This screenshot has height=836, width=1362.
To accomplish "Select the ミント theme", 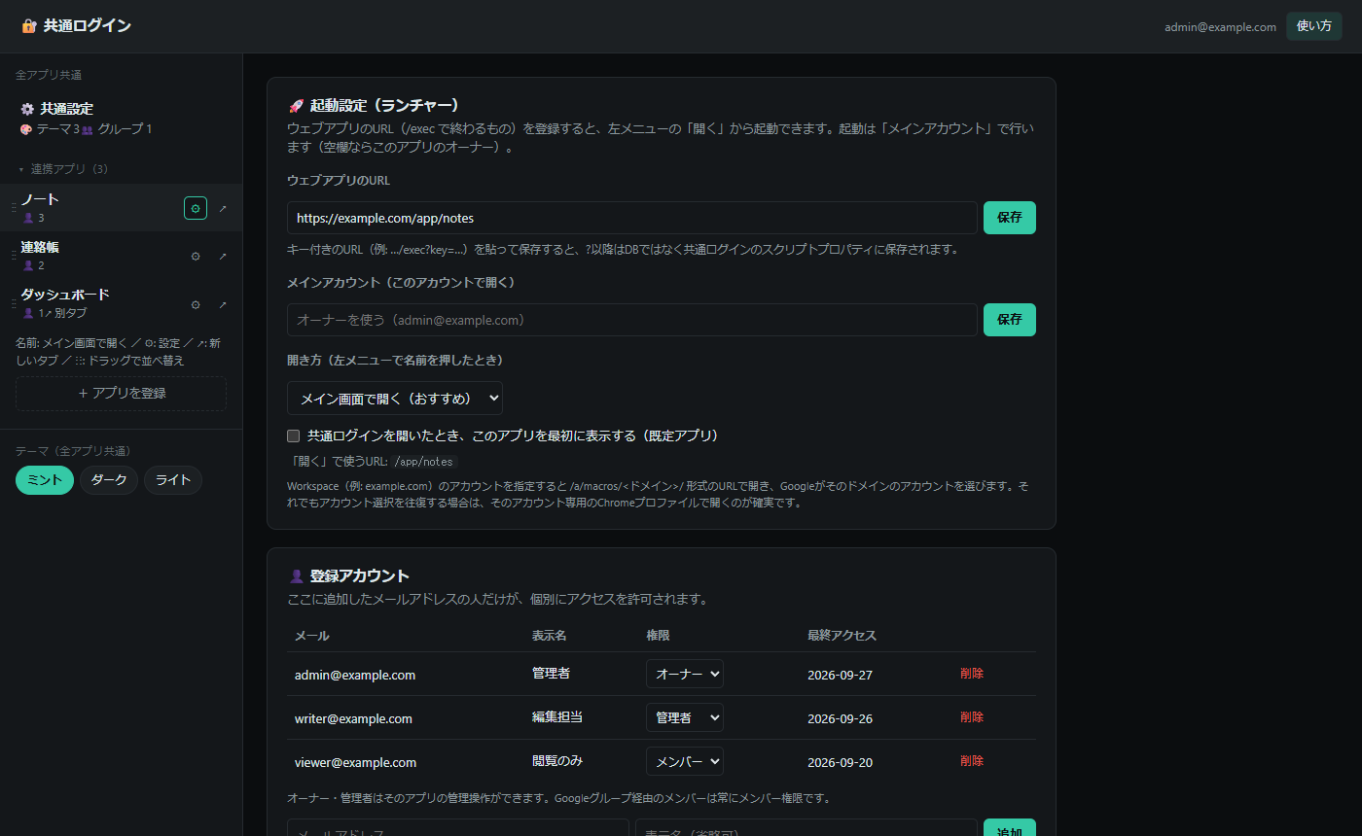I will point(45,480).
